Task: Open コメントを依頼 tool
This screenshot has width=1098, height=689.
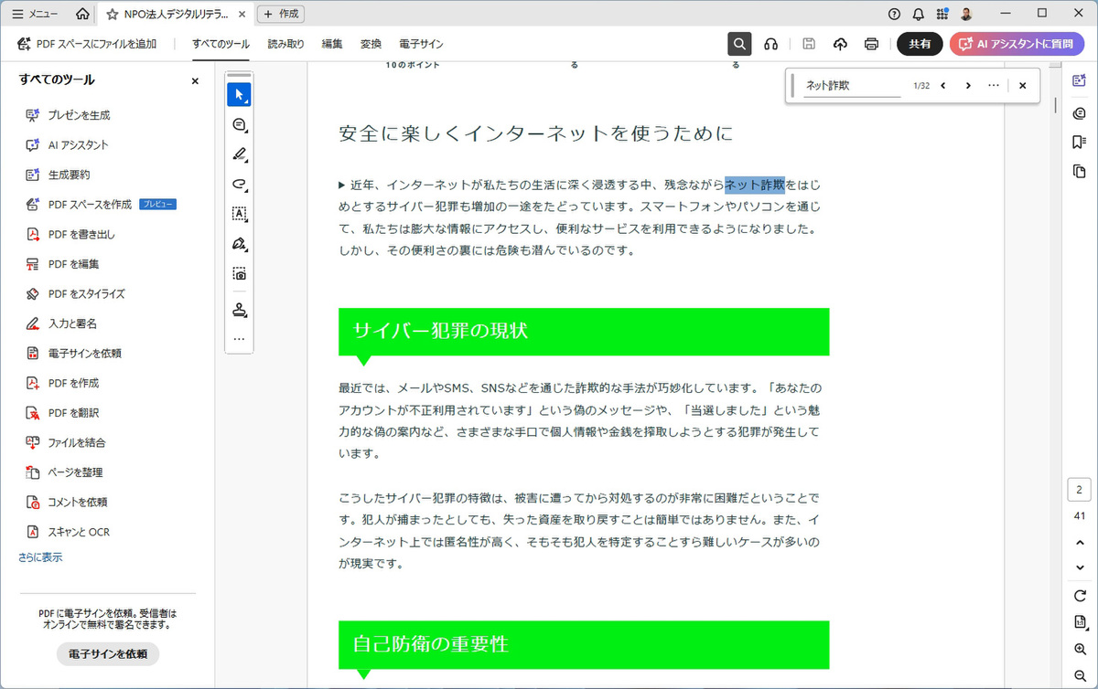Action: (67, 502)
